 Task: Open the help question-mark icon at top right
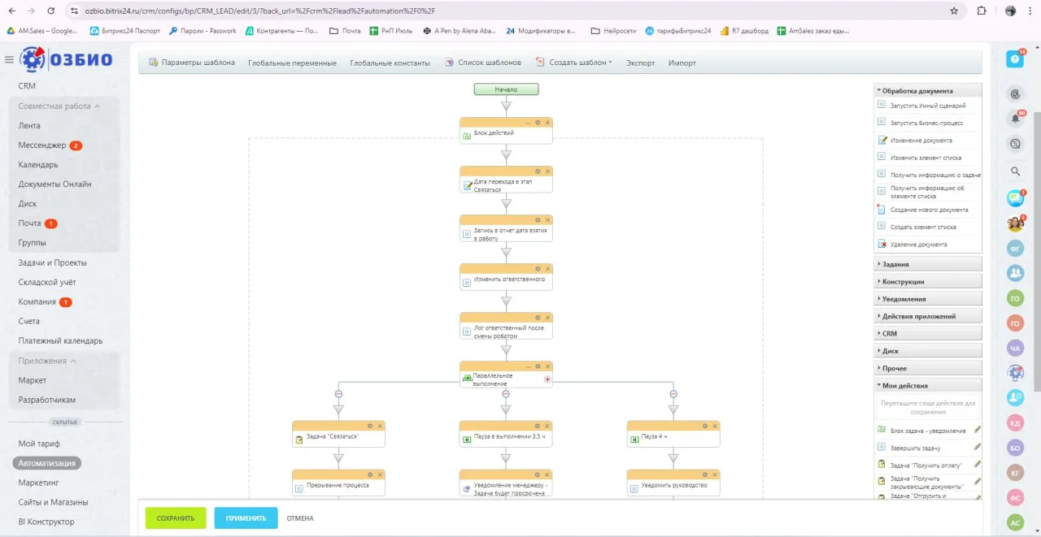point(1015,58)
